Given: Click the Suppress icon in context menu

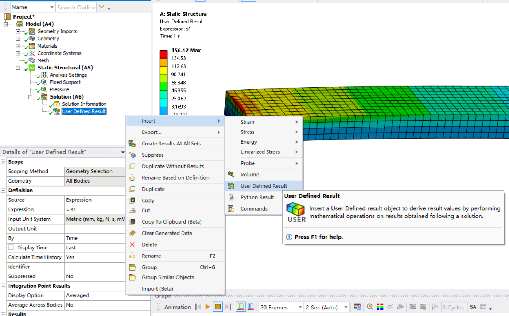Looking at the screenshot, I should tap(132, 155).
